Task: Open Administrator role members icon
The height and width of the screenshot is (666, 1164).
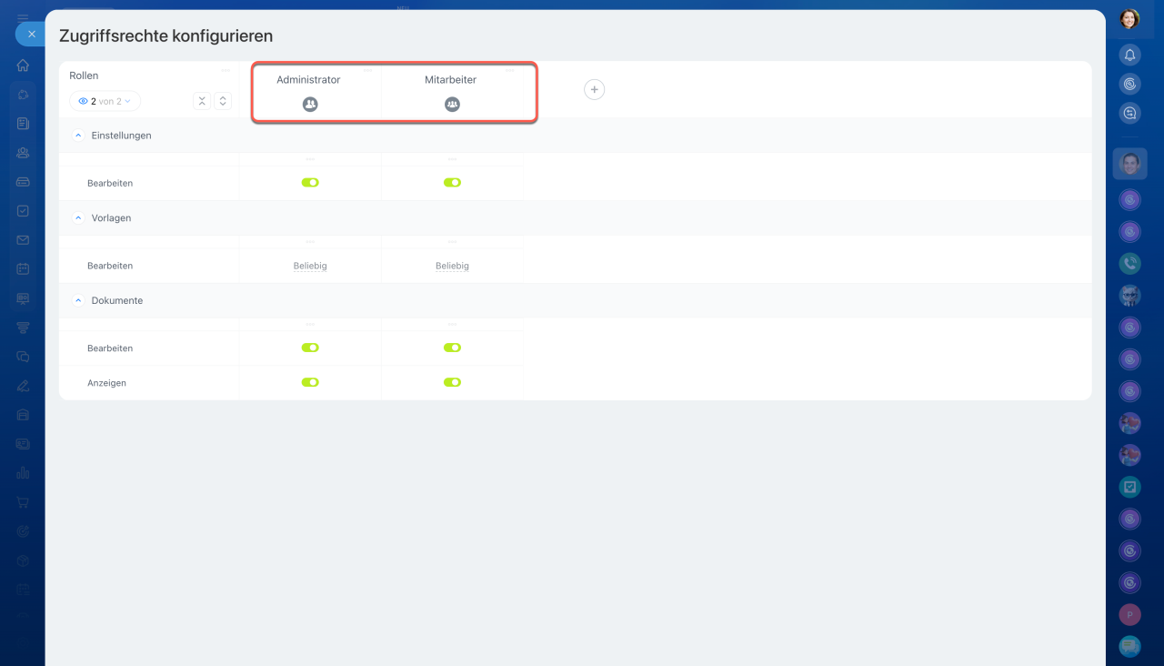Action: tap(310, 105)
